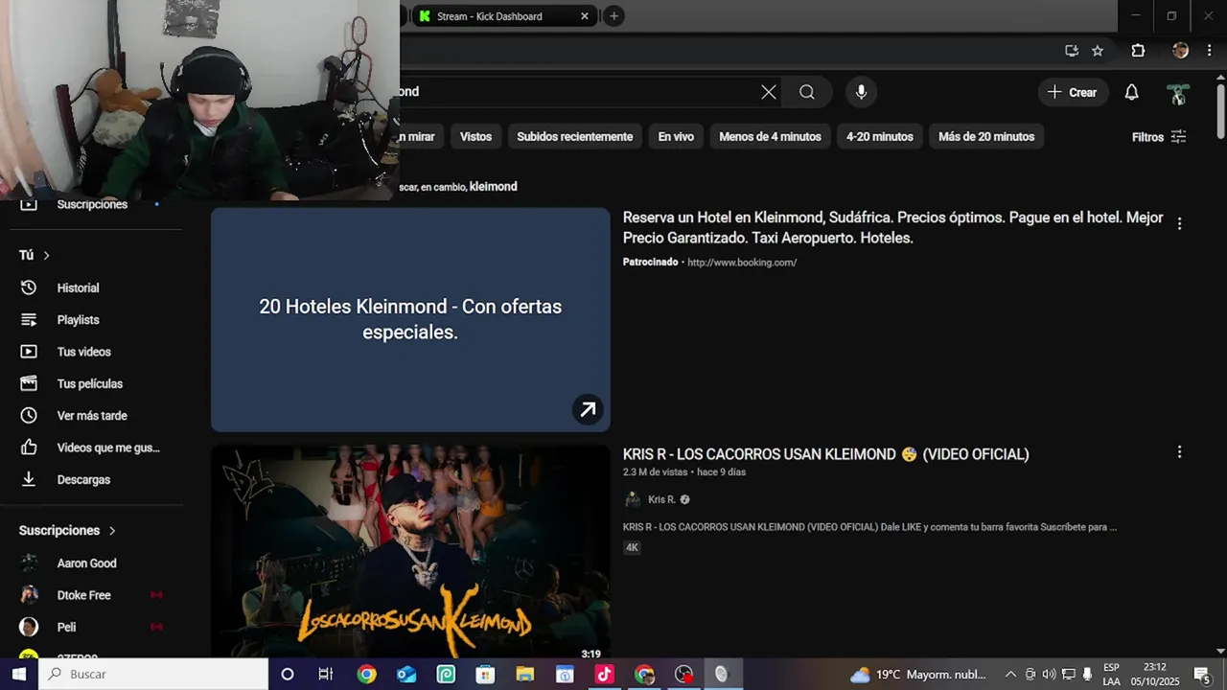Viewport: 1227px width, 690px height.
Task: Open the volume control in tray
Action: click(x=1049, y=674)
